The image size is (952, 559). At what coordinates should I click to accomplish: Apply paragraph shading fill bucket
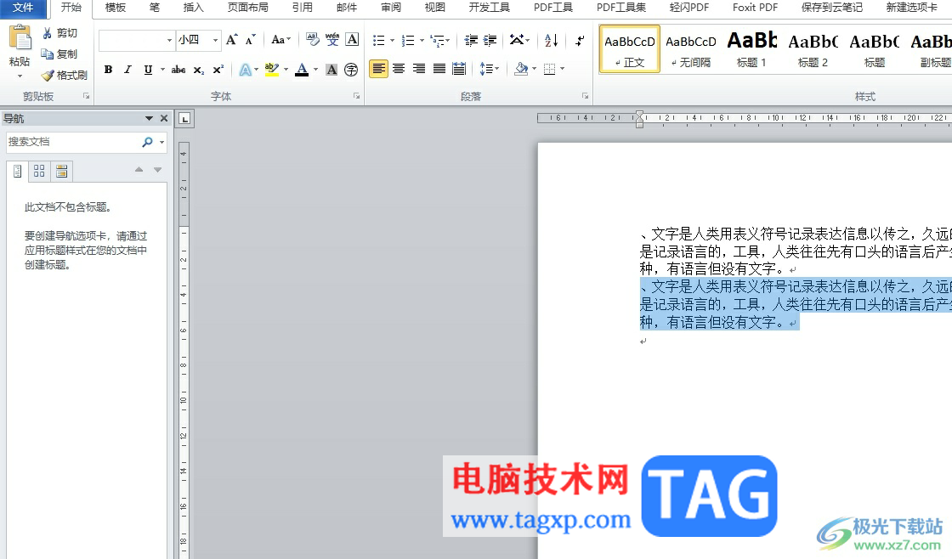point(521,69)
